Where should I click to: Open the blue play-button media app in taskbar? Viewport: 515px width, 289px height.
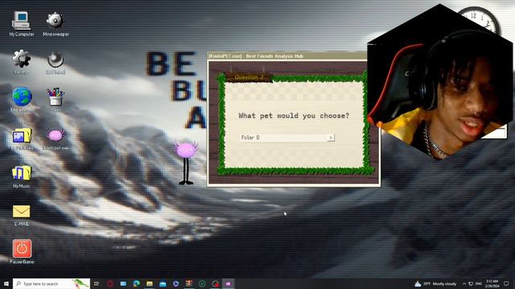click(x=175, y=283)
